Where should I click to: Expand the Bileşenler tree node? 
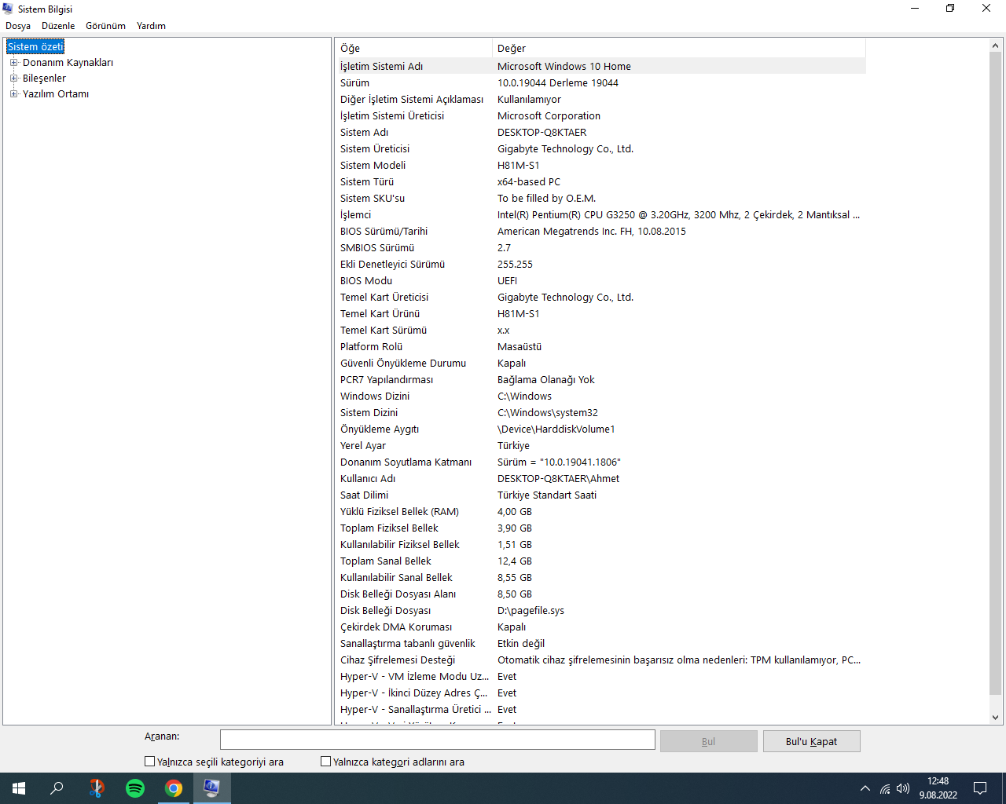13,79
